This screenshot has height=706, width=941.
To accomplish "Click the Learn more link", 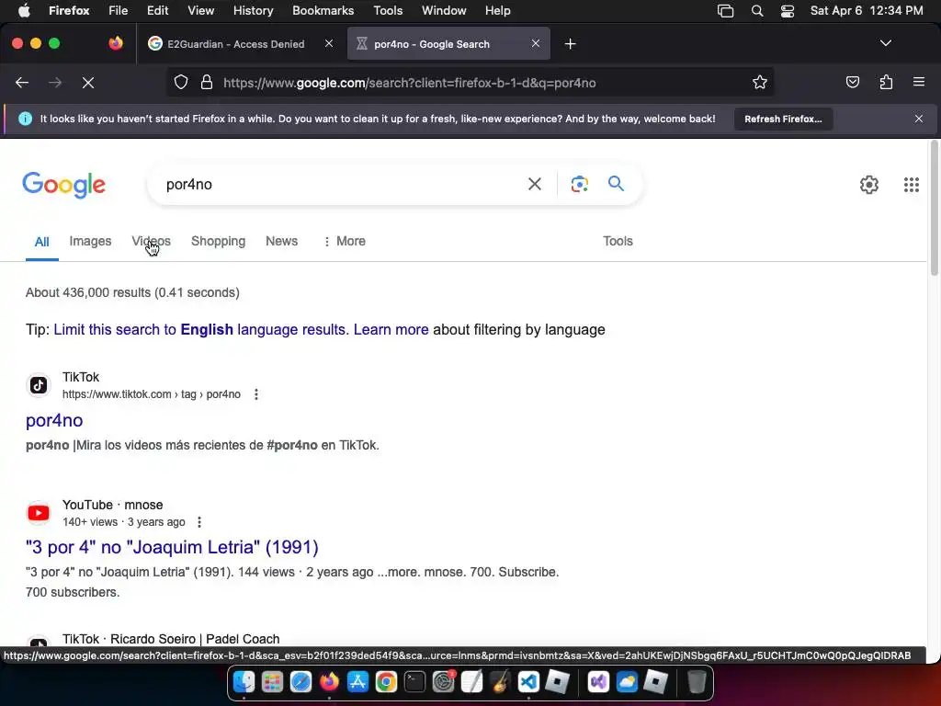I will click(391, 330).
